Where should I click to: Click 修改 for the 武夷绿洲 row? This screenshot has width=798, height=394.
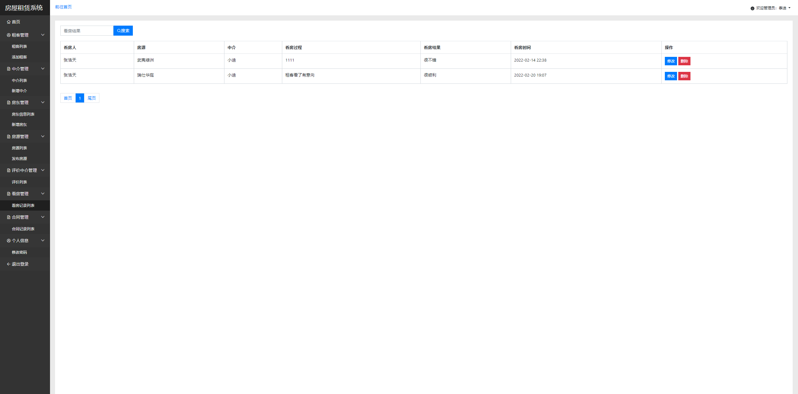point(670,61)
